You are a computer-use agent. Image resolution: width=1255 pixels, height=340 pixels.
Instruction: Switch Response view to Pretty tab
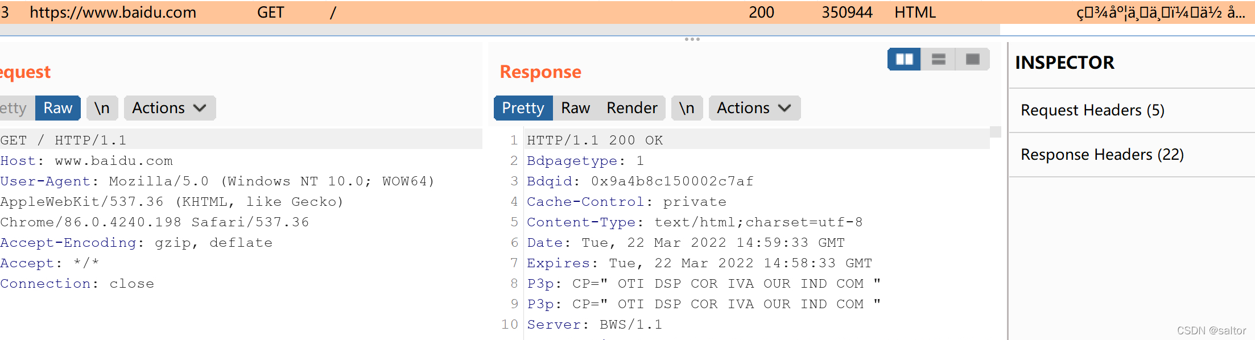pos(523,108)
